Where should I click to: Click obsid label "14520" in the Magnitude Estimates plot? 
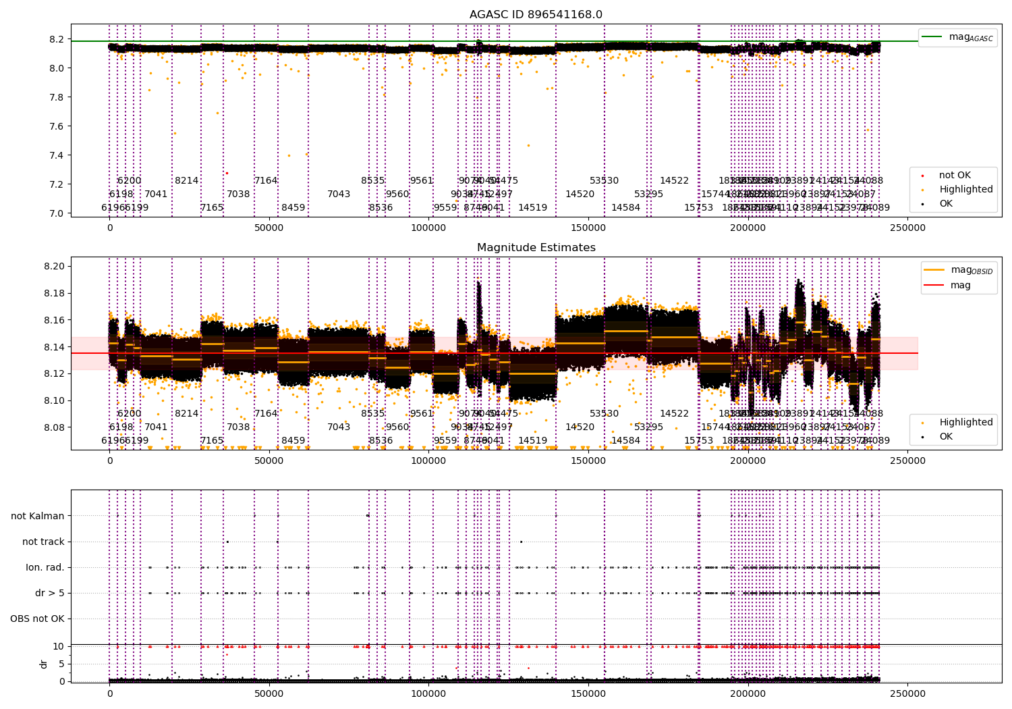click(580, 427)
